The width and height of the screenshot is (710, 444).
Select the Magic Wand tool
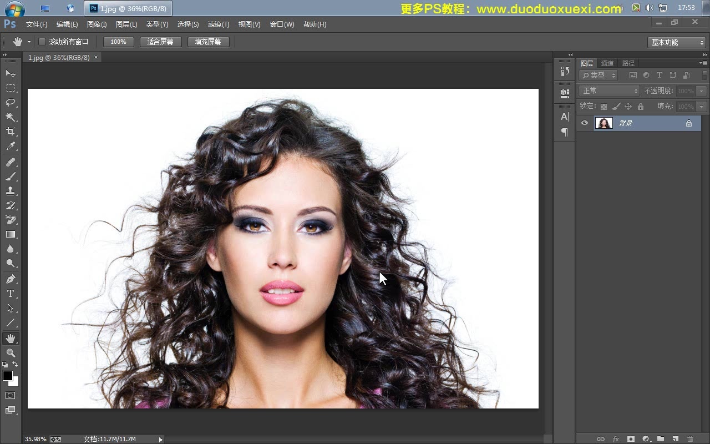point(11,117)
